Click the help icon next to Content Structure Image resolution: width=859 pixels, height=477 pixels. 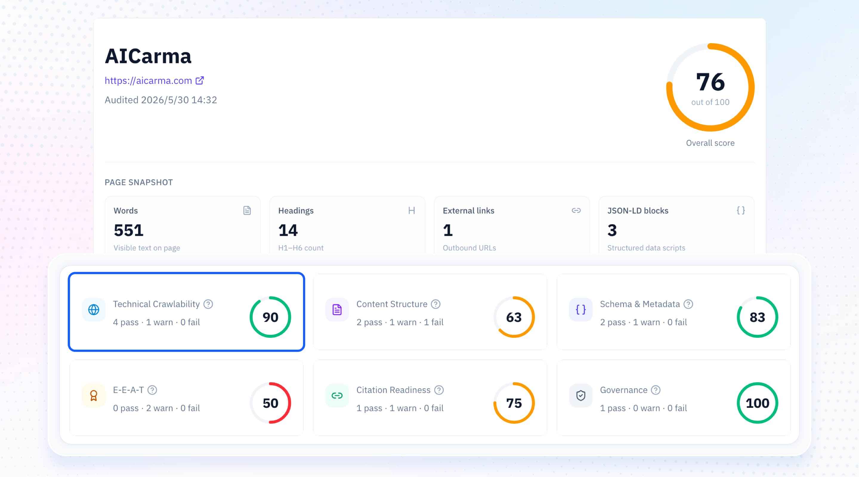point(435,304)
